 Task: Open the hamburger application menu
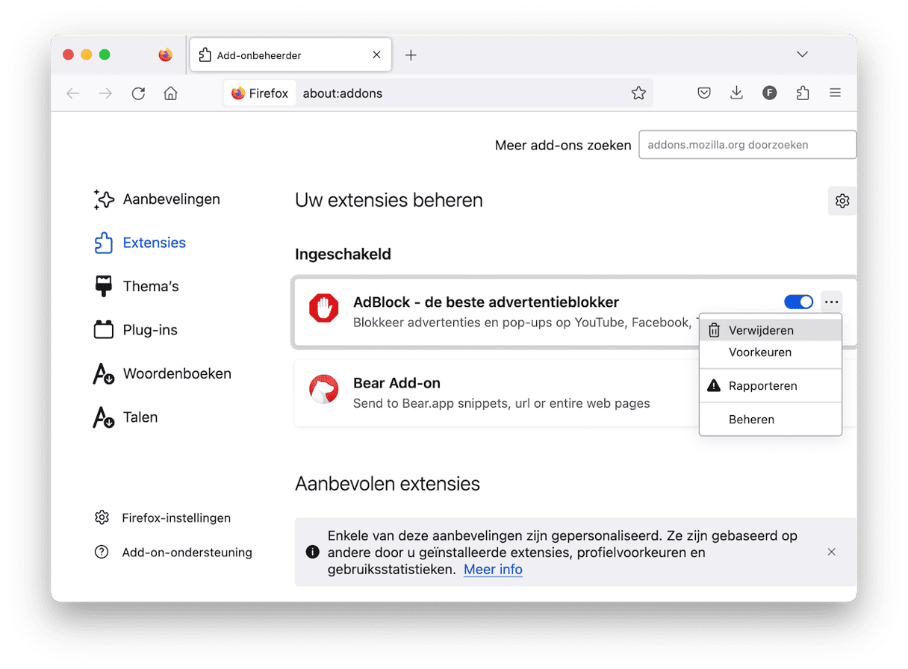pos(835,93)
